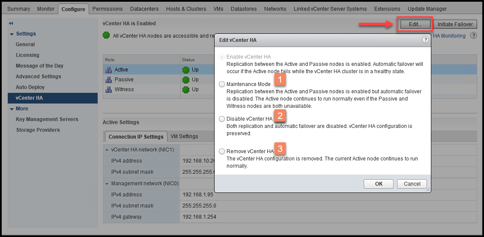Click the IPv4 gateway label

[x=126, y=217]
